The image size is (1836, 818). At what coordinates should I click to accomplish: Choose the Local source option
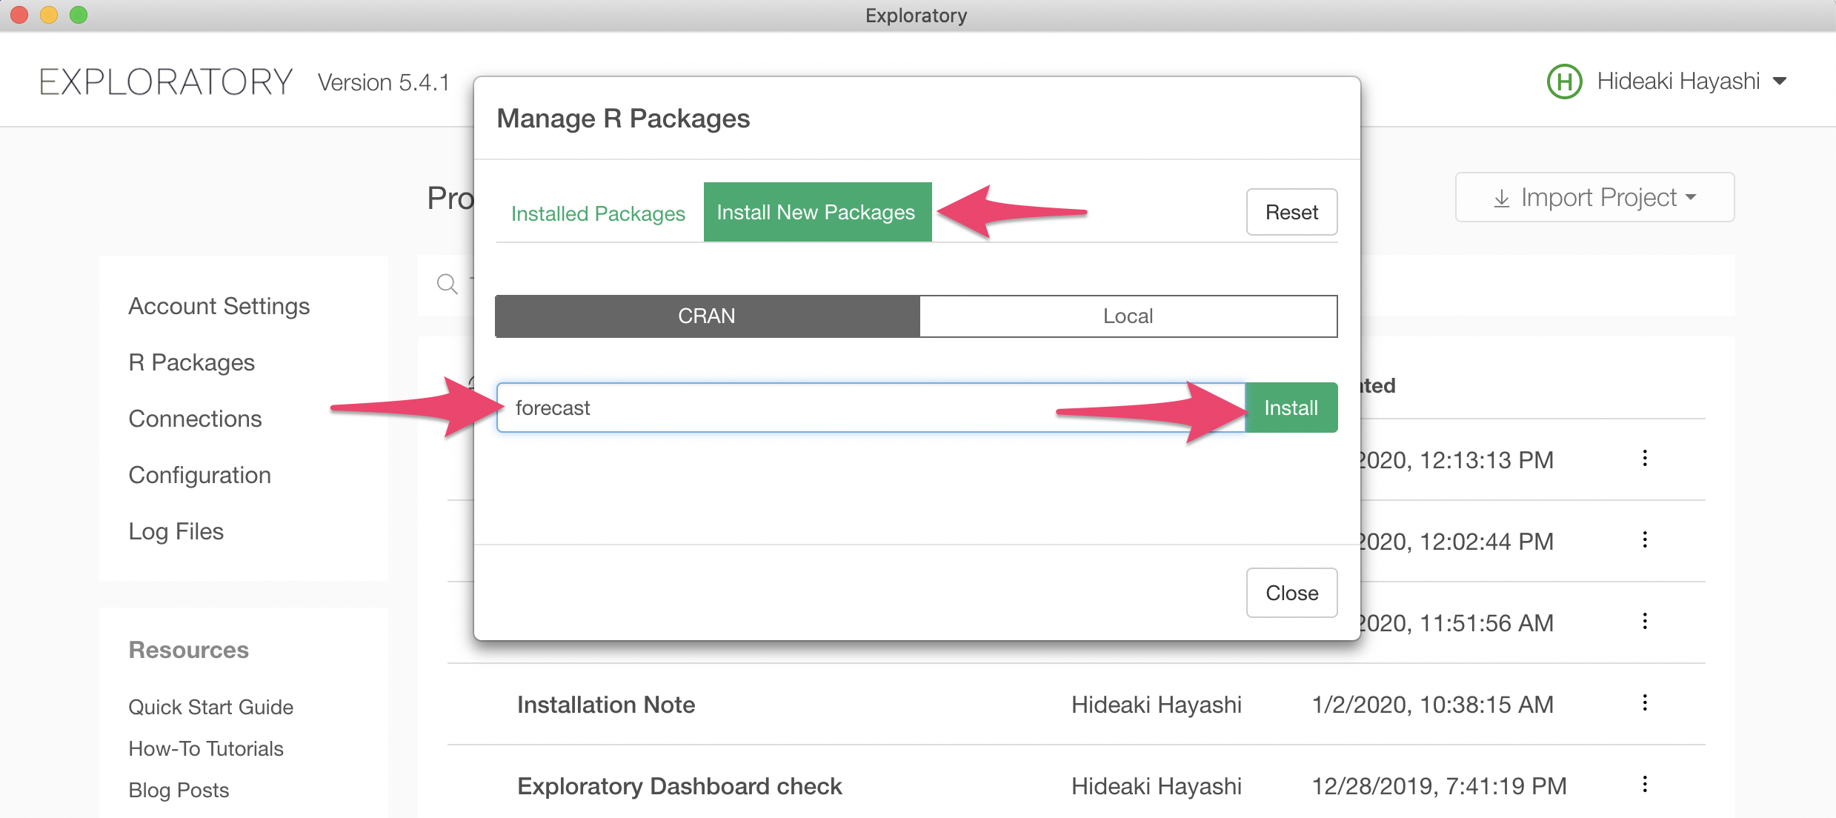point(1128,316)
